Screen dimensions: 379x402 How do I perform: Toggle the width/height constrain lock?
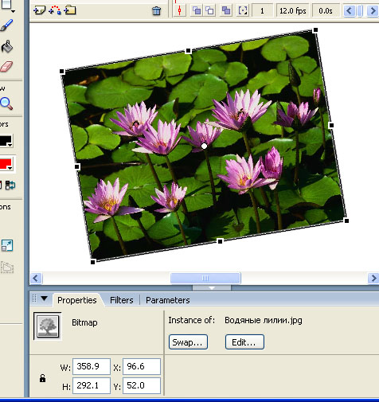[42, 378]
